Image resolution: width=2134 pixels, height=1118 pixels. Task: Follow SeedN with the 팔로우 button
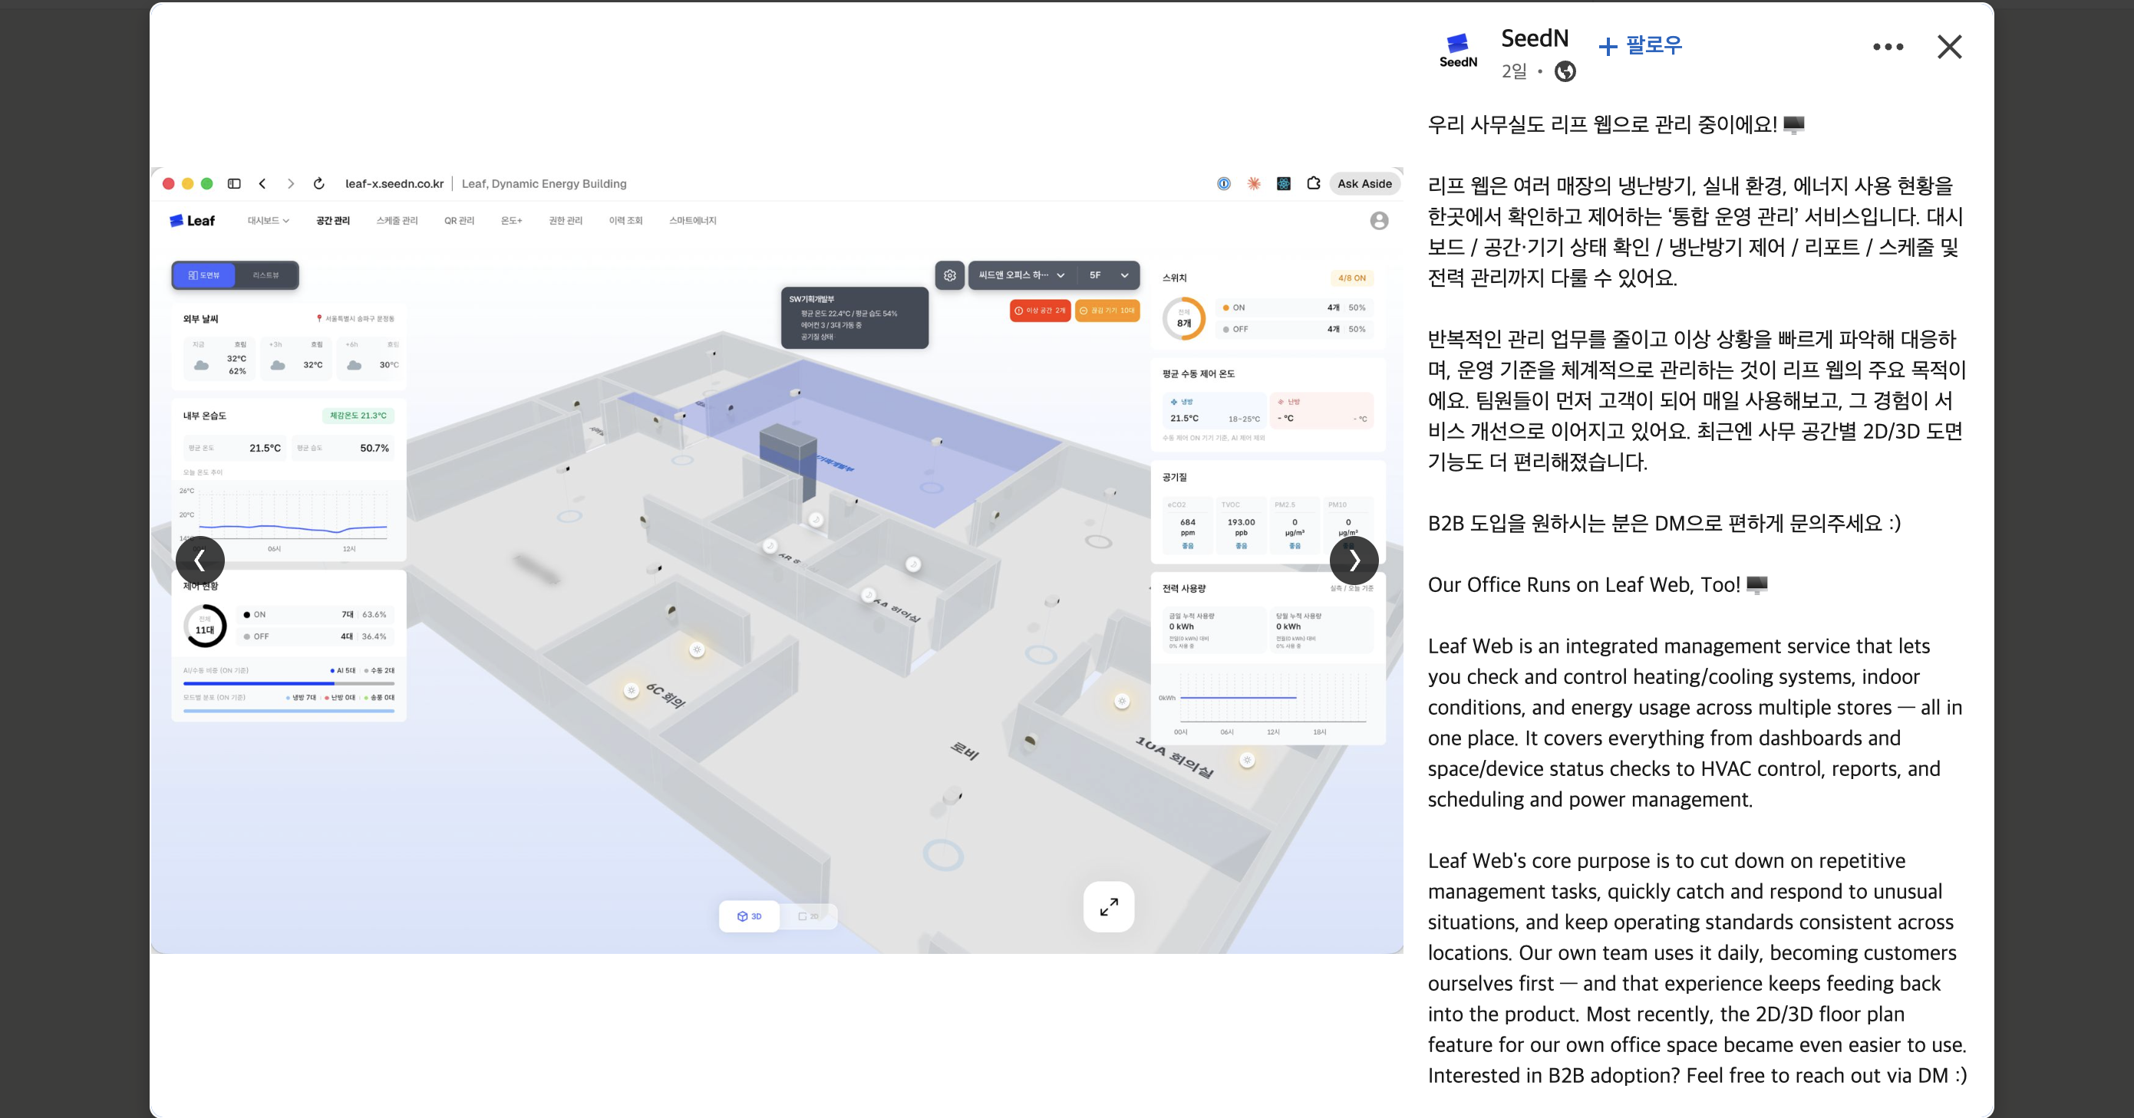click(x=1641, y=45)
